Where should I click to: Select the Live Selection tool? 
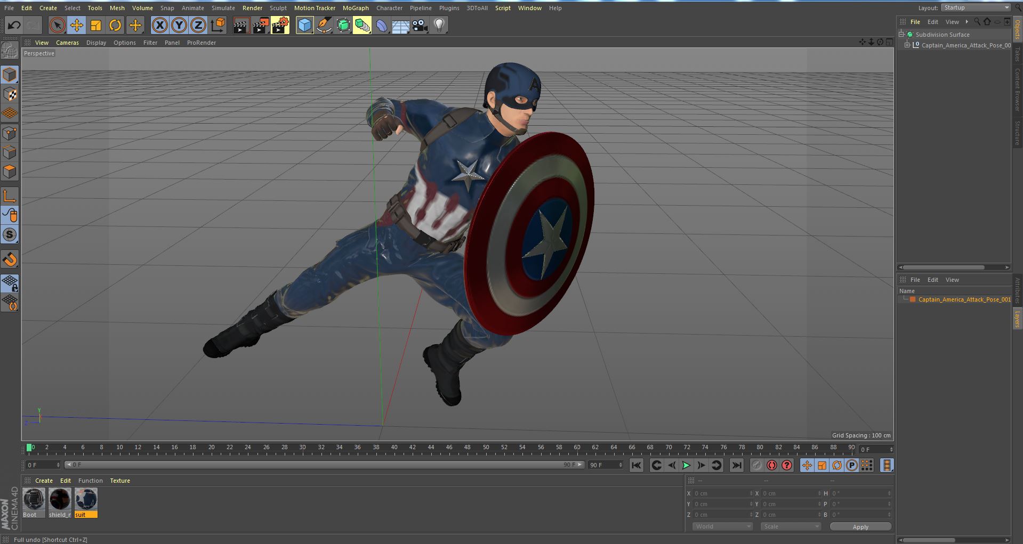pos(57,25)
